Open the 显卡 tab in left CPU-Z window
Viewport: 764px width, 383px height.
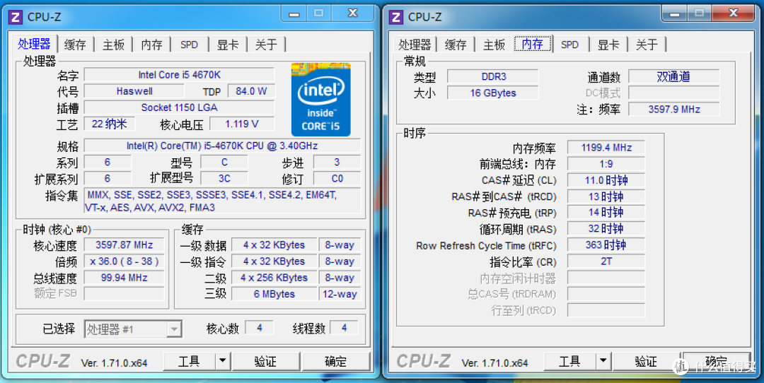228,45
